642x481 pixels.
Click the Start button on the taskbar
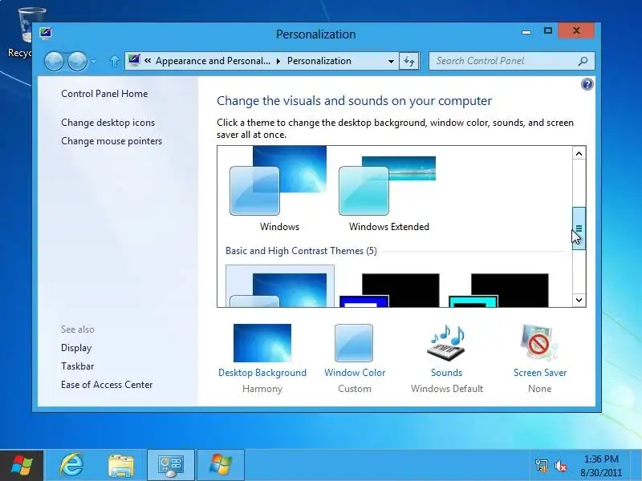[x=22, y=466]
